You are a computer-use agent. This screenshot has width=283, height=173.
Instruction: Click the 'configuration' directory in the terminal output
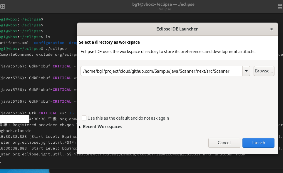tap(49, 43)
